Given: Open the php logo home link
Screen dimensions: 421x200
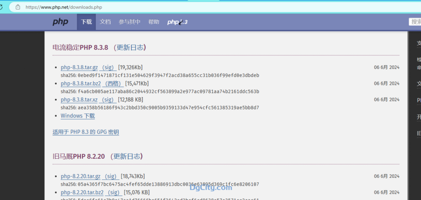Looking at the screenshot, I should pyautogui.click(x=60, y=22).
